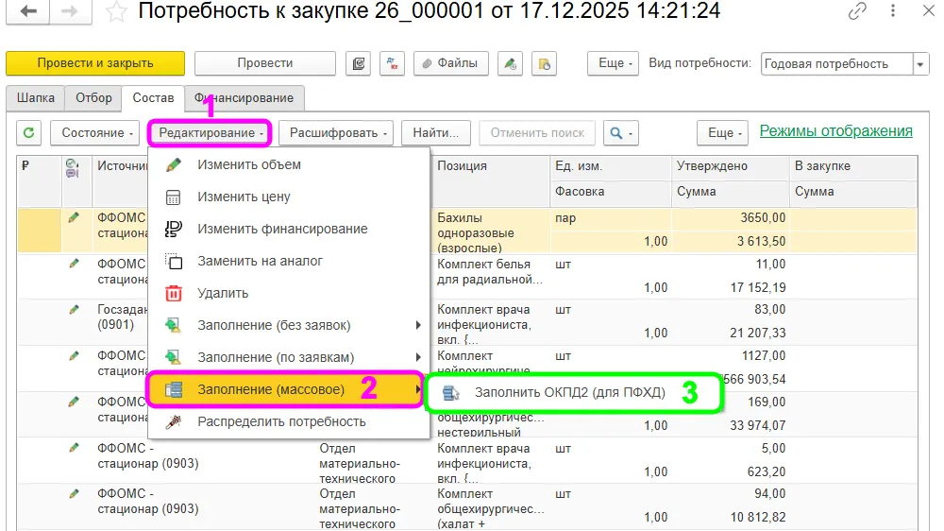Open the Редактирование dropdown menu
Screen dimensions: 944x531
pos(210,132)
